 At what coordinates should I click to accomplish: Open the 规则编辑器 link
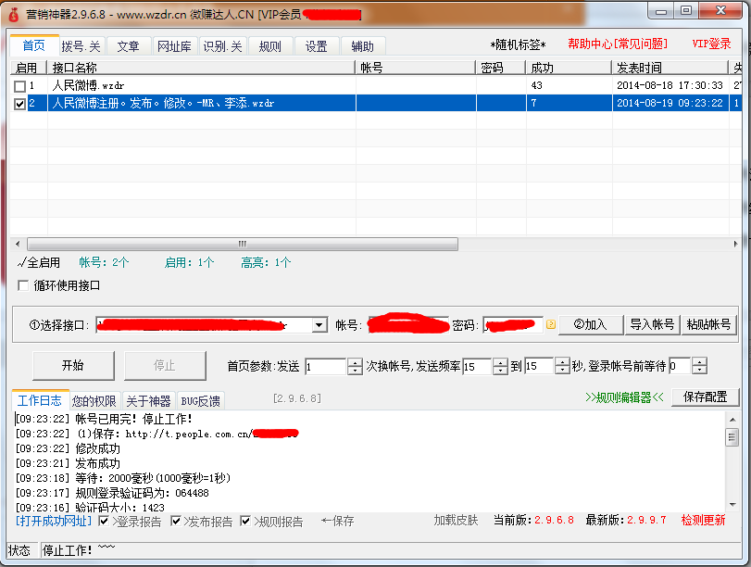click(x=625, y=398)
